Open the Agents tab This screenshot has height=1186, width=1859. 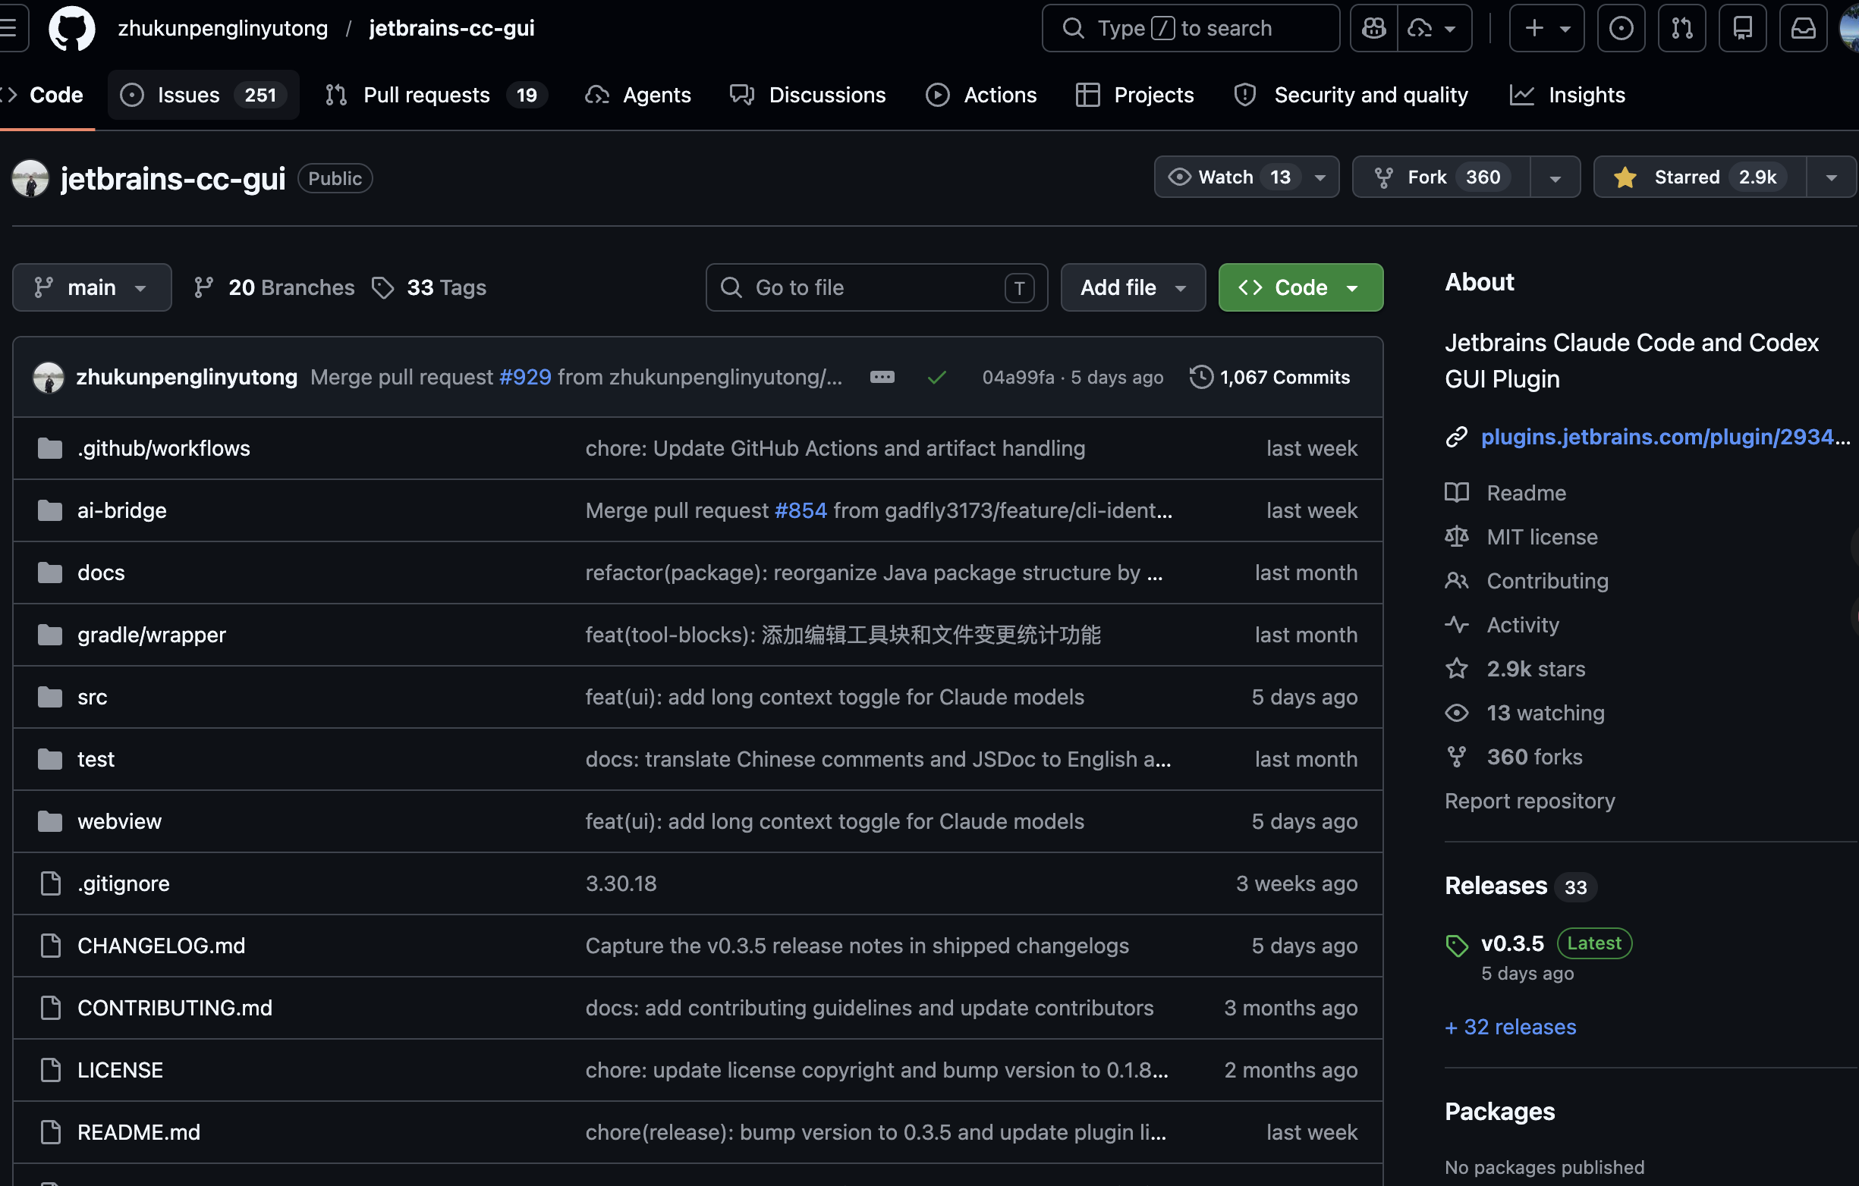[x=637, y=95]
